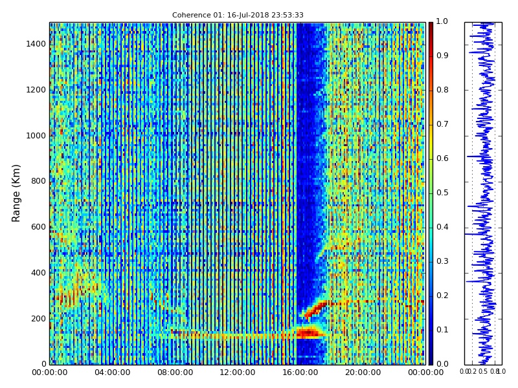The width and height of the screenshot is (518, 388).
Task: Select the 1000 range axis tick label
Action: (x=36, y=136)
